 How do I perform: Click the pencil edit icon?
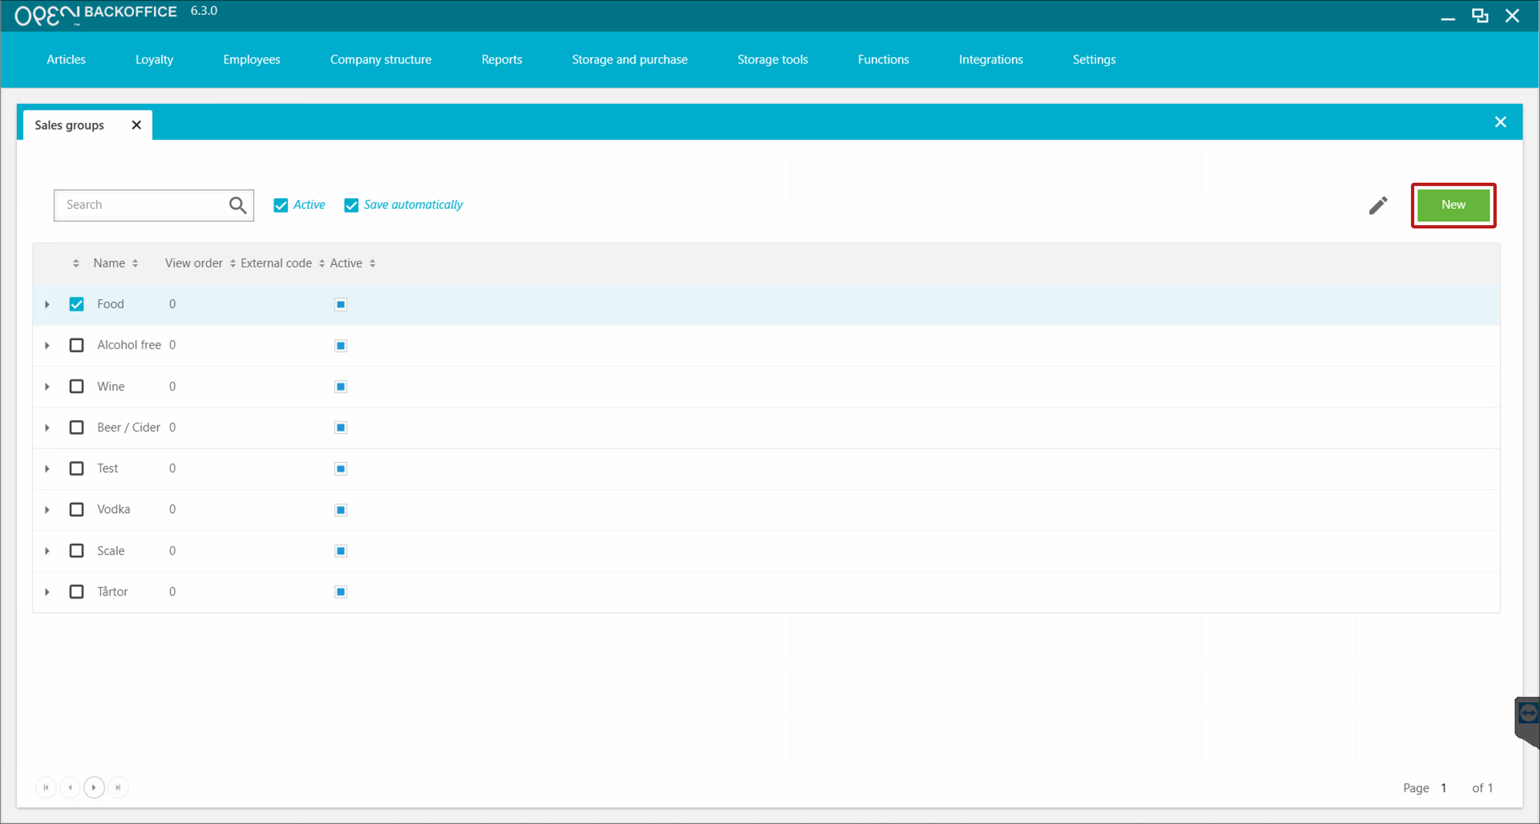[x=1378, y=205]
